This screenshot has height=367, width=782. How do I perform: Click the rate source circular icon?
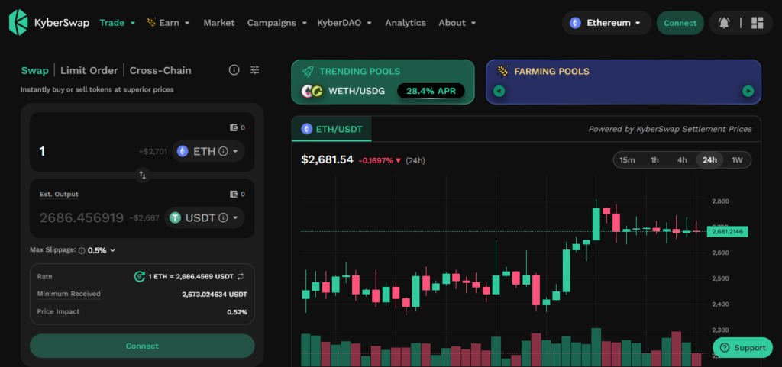click(140, 276)
